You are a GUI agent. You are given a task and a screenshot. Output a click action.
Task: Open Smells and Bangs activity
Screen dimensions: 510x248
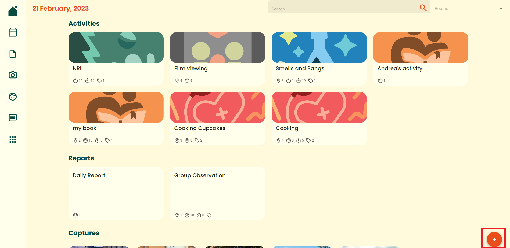[319, 59]
